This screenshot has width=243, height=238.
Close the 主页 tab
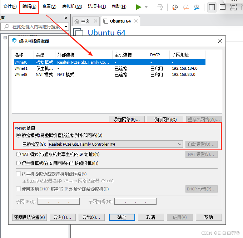coord(96,21)
